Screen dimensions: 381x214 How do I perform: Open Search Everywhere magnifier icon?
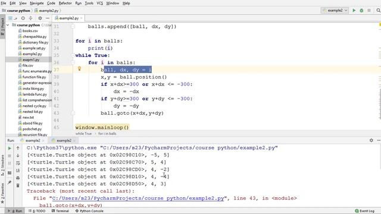coord(379,11)
